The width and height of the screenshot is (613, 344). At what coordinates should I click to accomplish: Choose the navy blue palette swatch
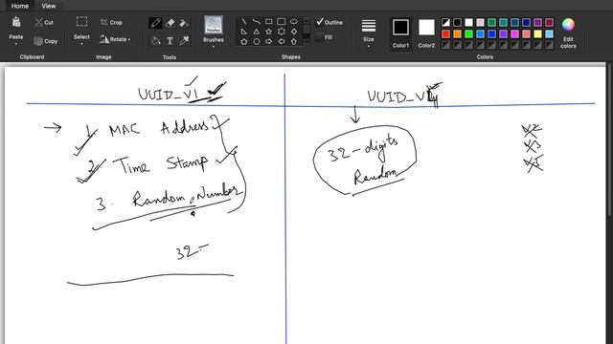pos(526,22)
